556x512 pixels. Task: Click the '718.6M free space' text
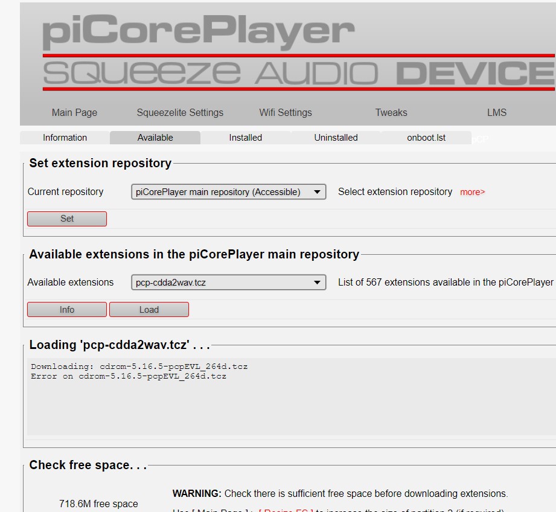(x=98, y=504)
